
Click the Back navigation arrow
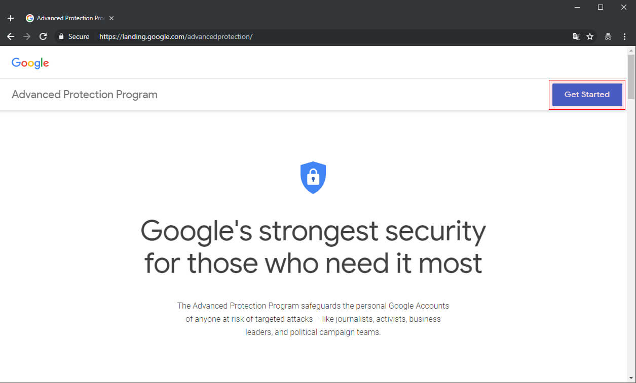[10, 36]
